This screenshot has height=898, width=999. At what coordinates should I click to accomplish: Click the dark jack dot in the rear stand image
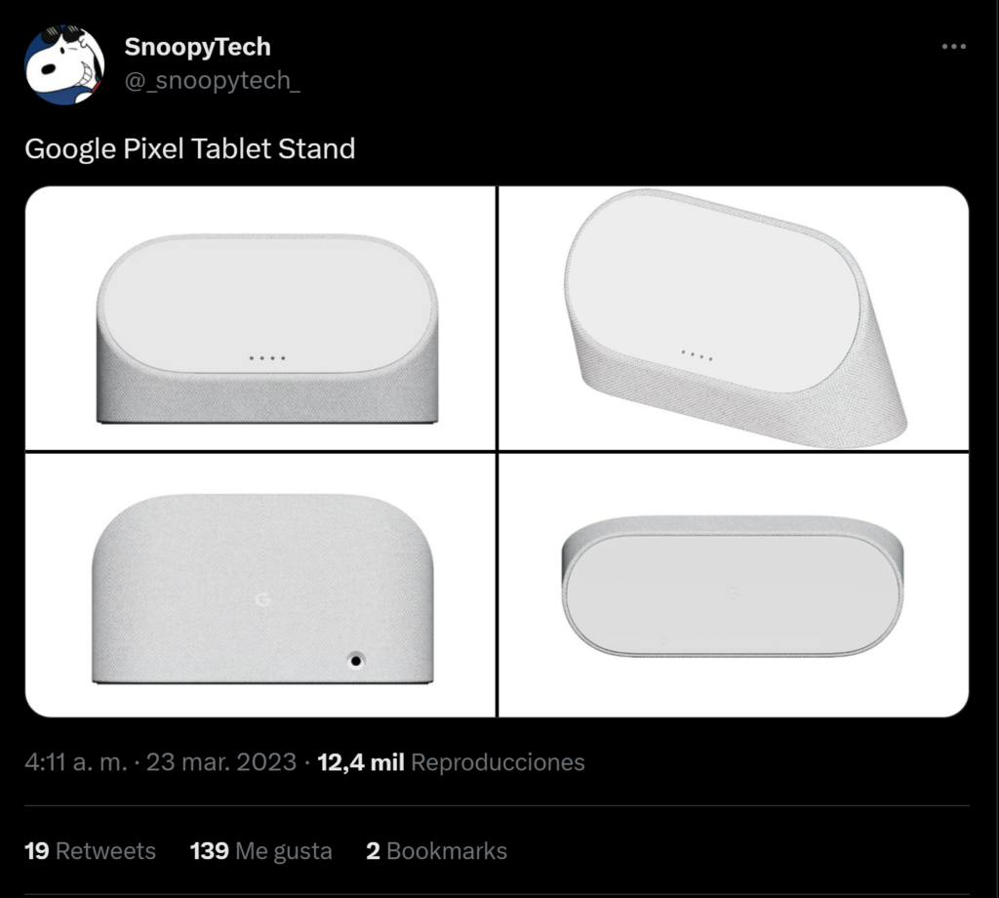pos(356,659)
